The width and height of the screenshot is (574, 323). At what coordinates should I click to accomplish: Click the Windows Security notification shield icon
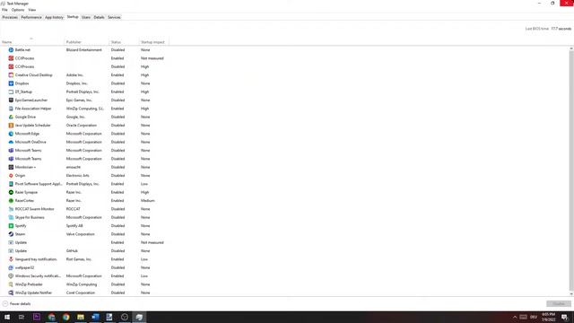11,276
